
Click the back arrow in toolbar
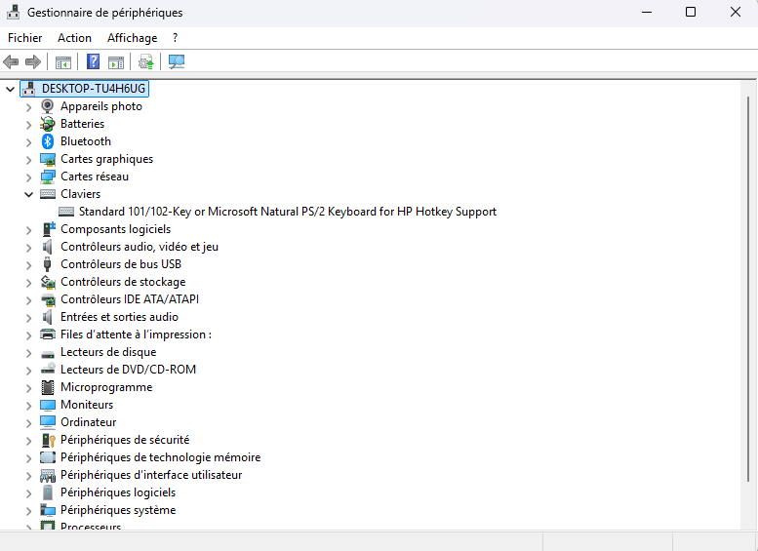click(x=12, y=62)
